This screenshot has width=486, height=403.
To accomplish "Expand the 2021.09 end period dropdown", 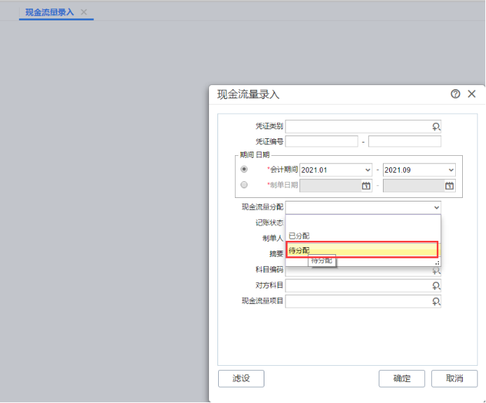I will pos(451,170).
